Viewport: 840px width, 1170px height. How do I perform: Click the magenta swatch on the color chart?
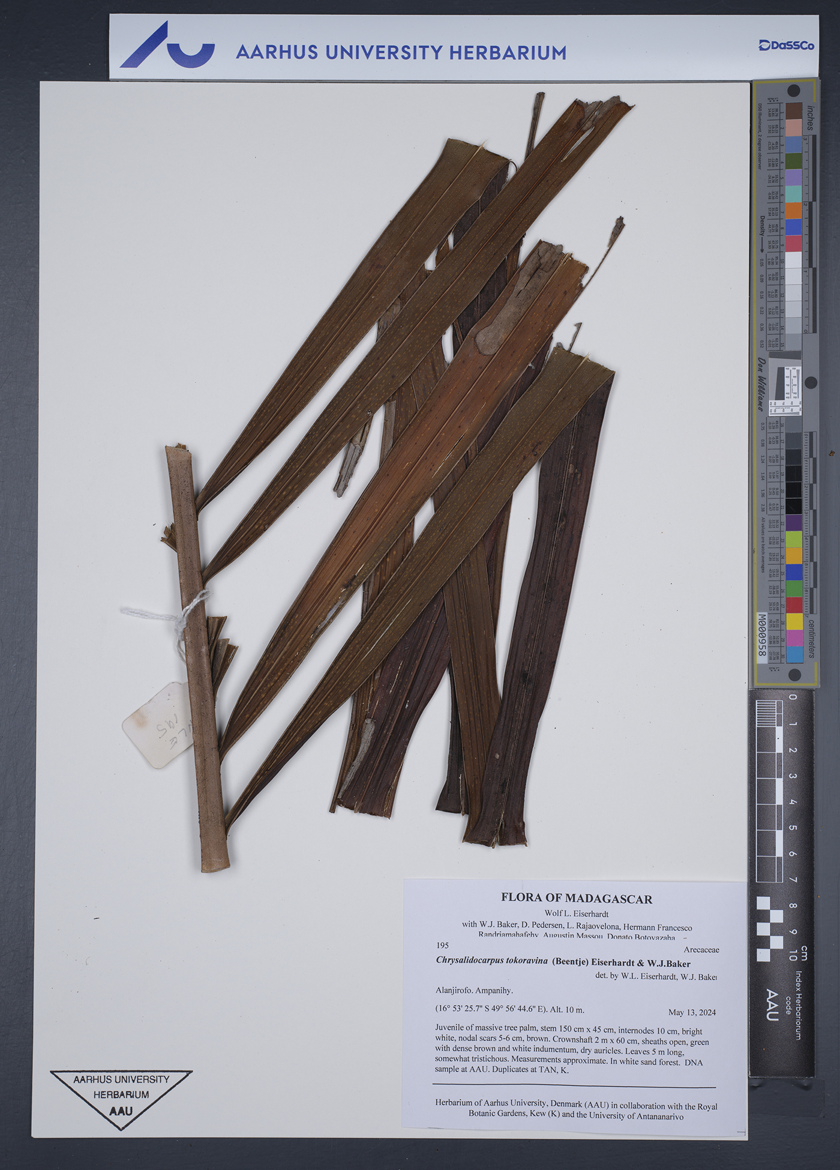pos(794,638)
